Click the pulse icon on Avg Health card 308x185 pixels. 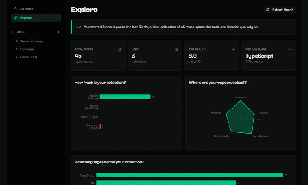pos(233,49)
